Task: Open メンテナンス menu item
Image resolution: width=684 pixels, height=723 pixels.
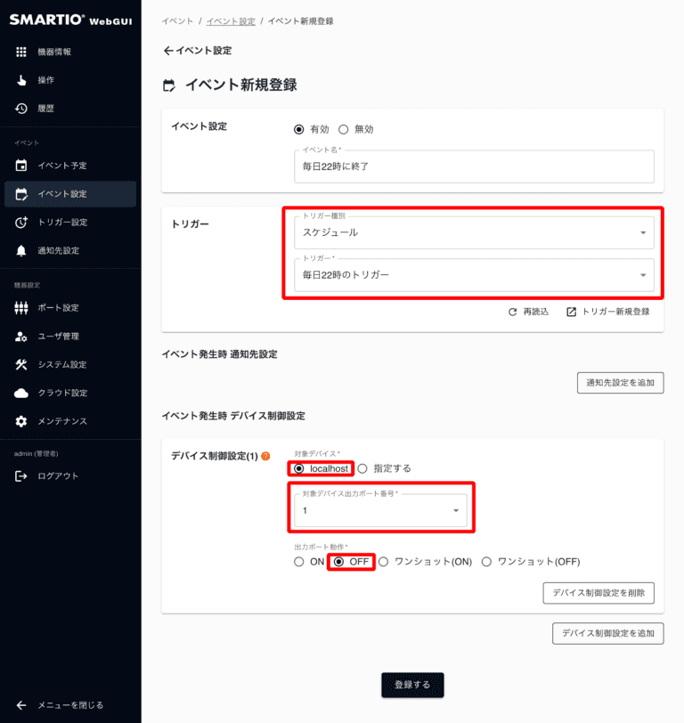Action: [70, 421]
